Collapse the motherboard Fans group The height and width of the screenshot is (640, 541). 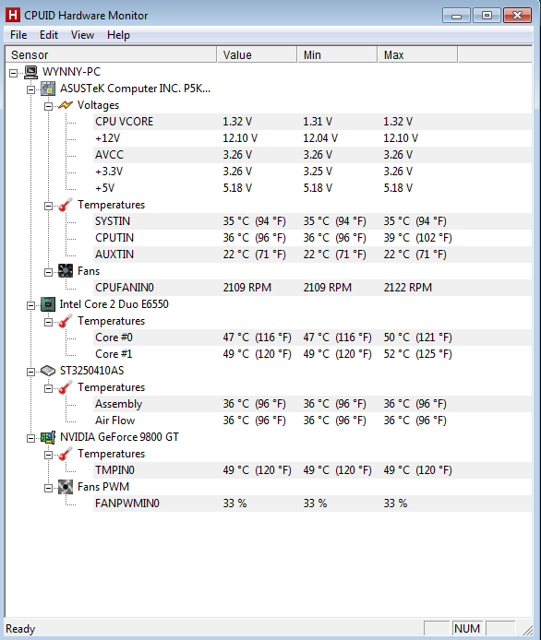tap(48, 272)
